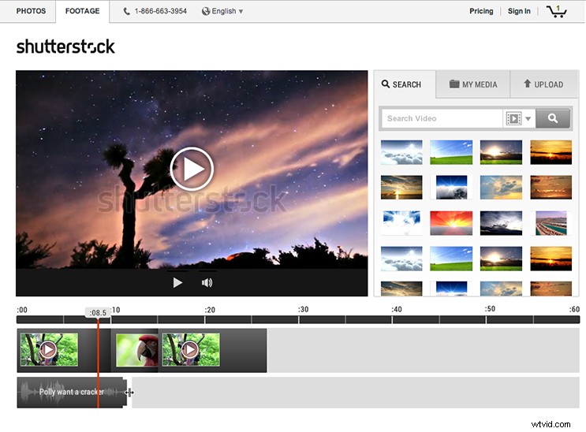Select fourth-row sun over field thumbnail
The width and height of the screenshot is (586, 432).
[x=501, y=259]
